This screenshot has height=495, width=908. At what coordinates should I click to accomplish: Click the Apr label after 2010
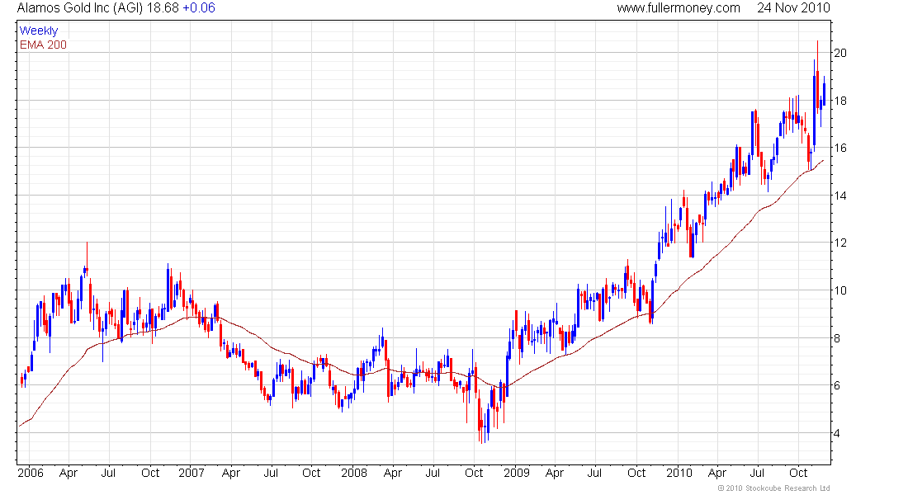point(717,473)
